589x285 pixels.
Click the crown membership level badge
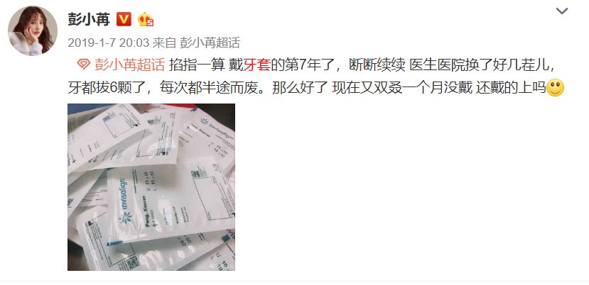[146, 19]
